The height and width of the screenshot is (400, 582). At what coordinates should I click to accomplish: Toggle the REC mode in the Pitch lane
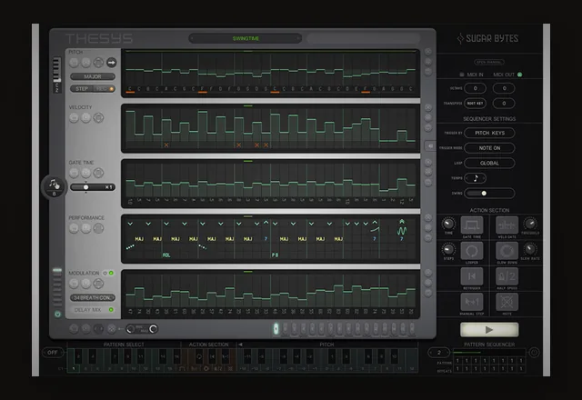click(x=105, y=89)
